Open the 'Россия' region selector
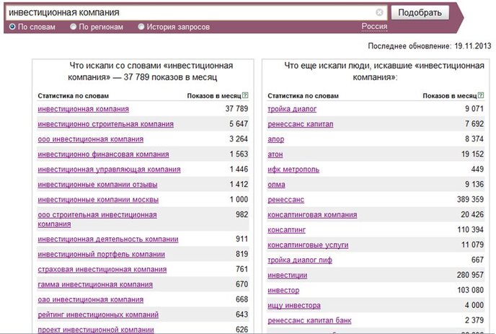The width and height of the screenshot is (496, 334). [x=374, y=27]
